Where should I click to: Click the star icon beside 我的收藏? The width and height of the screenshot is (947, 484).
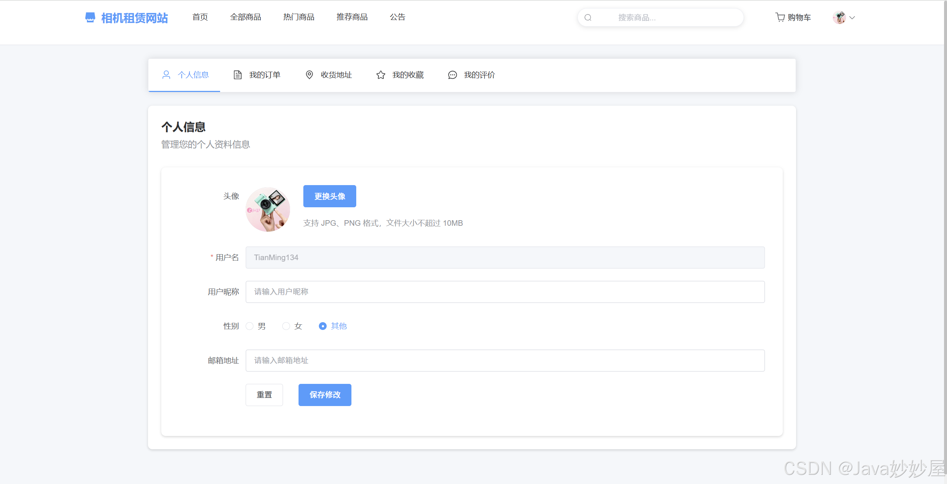point(381,75)
